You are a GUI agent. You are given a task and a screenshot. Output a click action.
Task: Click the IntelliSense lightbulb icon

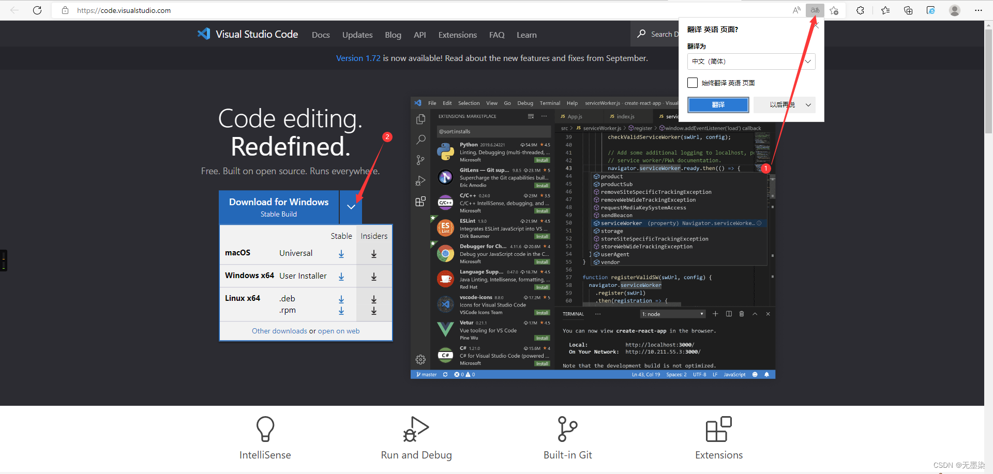[265, 429]
